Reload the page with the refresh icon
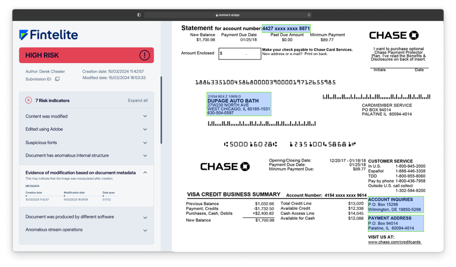Viewport: 456px width, 267px height. pos(309,15)
